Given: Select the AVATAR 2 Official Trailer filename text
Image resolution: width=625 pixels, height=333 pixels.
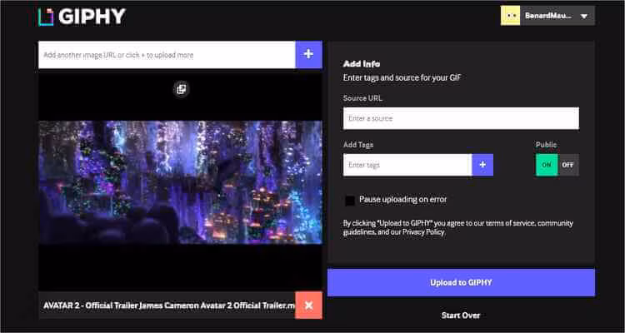Looking at the screenshot, I should [169, 306].
